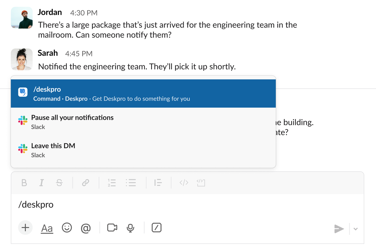Image resolution: width=376 pixels, height=252 pixels.
Task: Toggle italic text formatting
Action: coord(41,183)
